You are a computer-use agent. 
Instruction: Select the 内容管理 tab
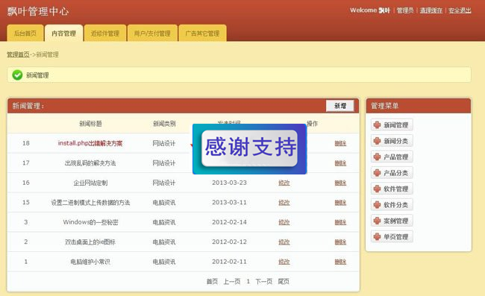point(63,33)
